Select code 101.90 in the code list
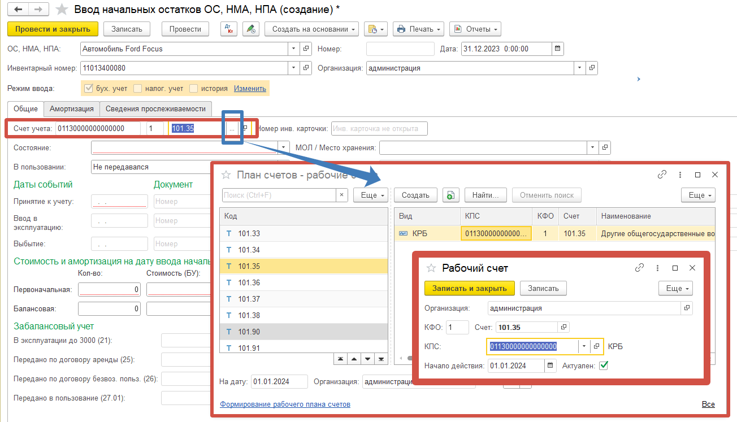Image resolution: width=737 pixels, height=422 pixels. 304,332
